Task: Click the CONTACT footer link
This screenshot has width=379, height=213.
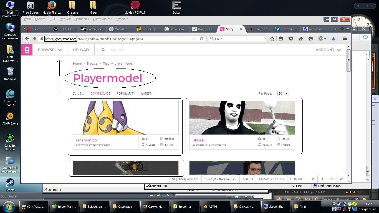Action: [297, 179]
